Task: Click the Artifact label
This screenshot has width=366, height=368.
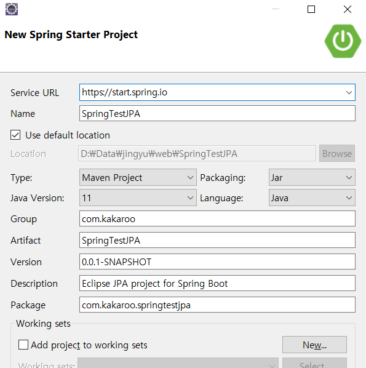Action: (26, 241)
